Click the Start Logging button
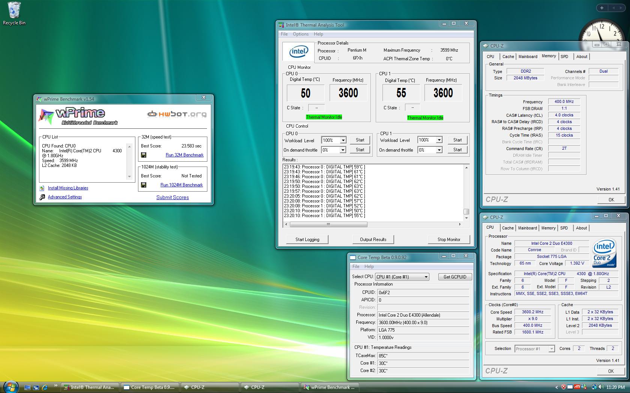 pyautogui.click(x=307, y=240)
